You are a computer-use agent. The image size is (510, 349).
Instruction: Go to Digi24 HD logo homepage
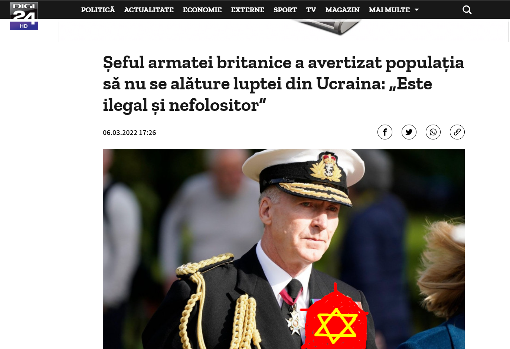[24, 16]
